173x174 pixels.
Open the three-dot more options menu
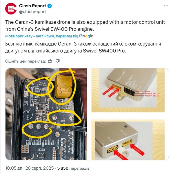[x=166, y=6]
